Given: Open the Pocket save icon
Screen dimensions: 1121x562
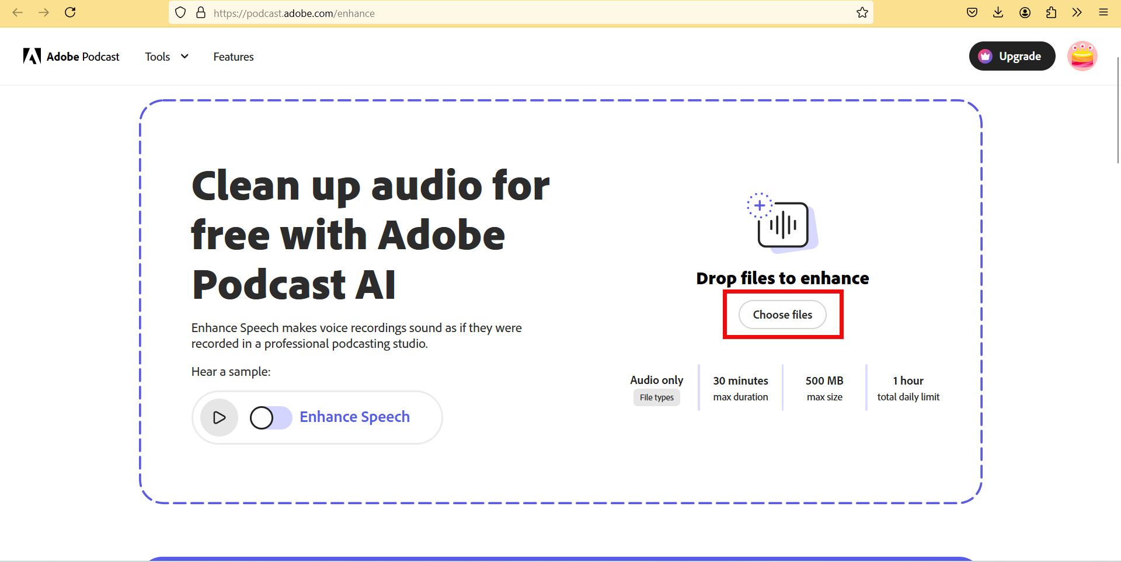Looking at the screenshot, I should click(972, 12).
